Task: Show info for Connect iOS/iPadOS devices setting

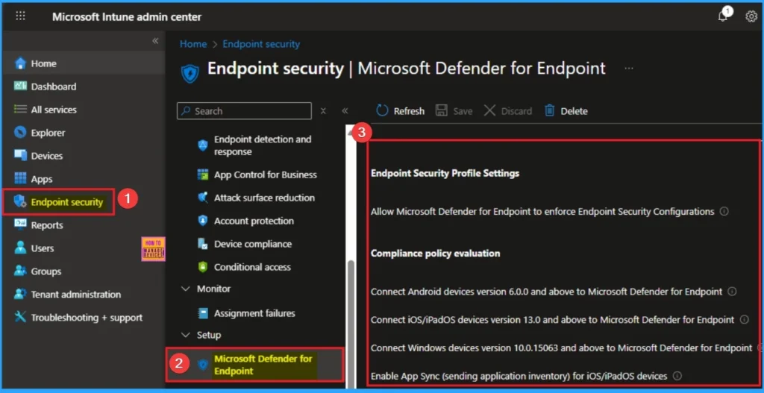Action: tap(744, 319)
